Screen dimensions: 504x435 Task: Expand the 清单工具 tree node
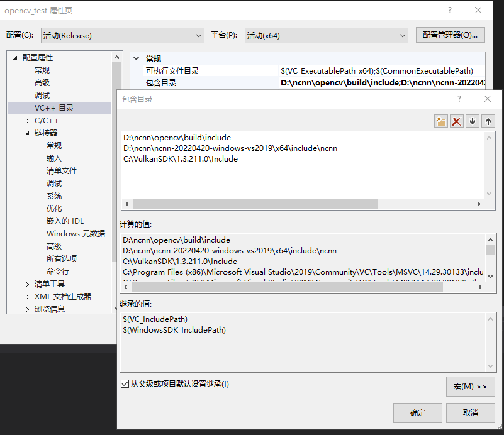[27, 284]
